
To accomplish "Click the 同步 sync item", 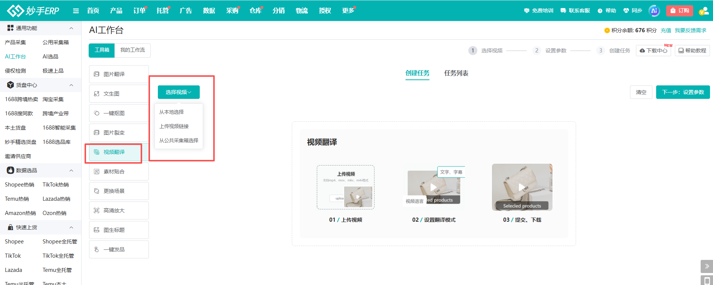I will 633,11.
